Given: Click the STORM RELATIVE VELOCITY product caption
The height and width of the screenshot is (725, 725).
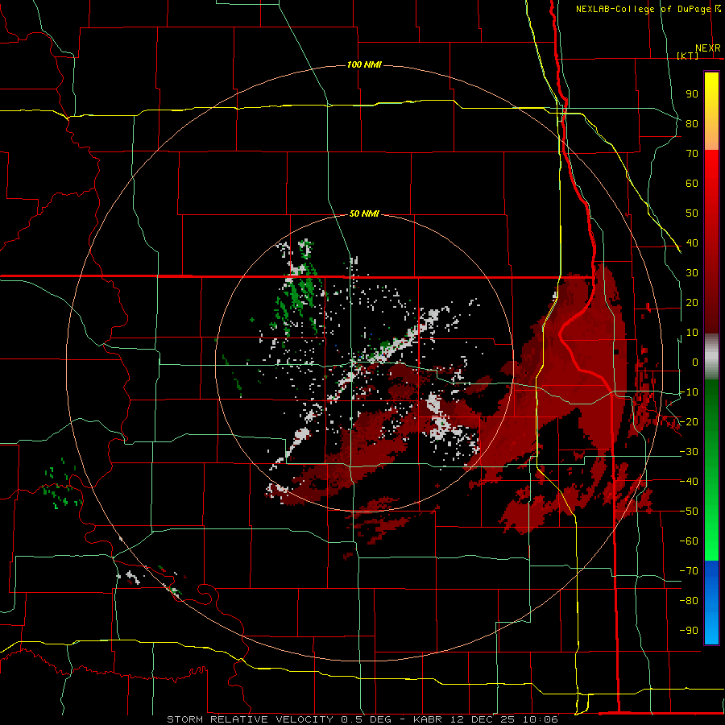Looking at the screenshot, I should (362, 719).
